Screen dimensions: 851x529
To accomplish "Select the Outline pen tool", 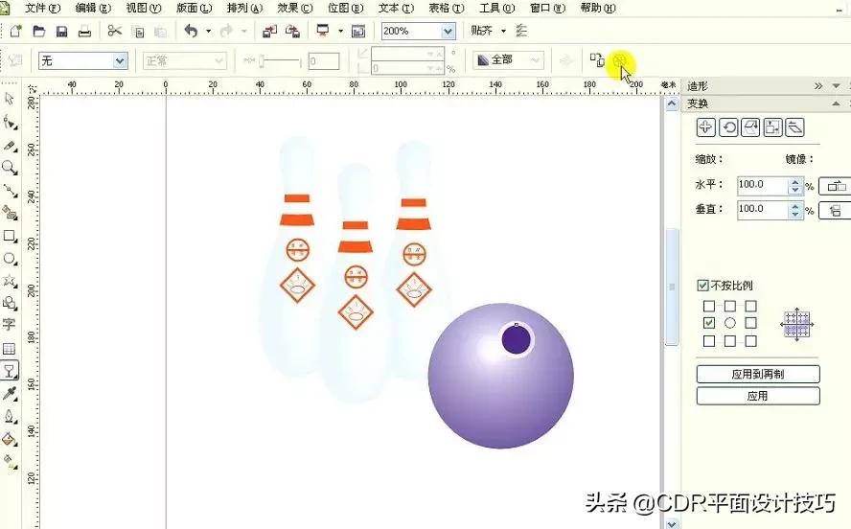I will (x=10, y=417).
